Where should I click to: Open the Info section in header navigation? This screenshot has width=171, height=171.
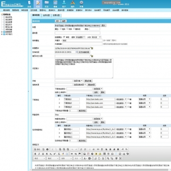coord(38,4)
